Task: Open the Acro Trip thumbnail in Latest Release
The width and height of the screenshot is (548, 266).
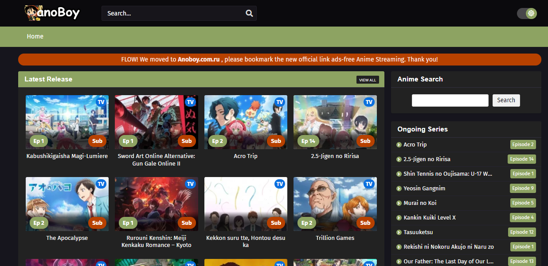Action: pos(246,122)
